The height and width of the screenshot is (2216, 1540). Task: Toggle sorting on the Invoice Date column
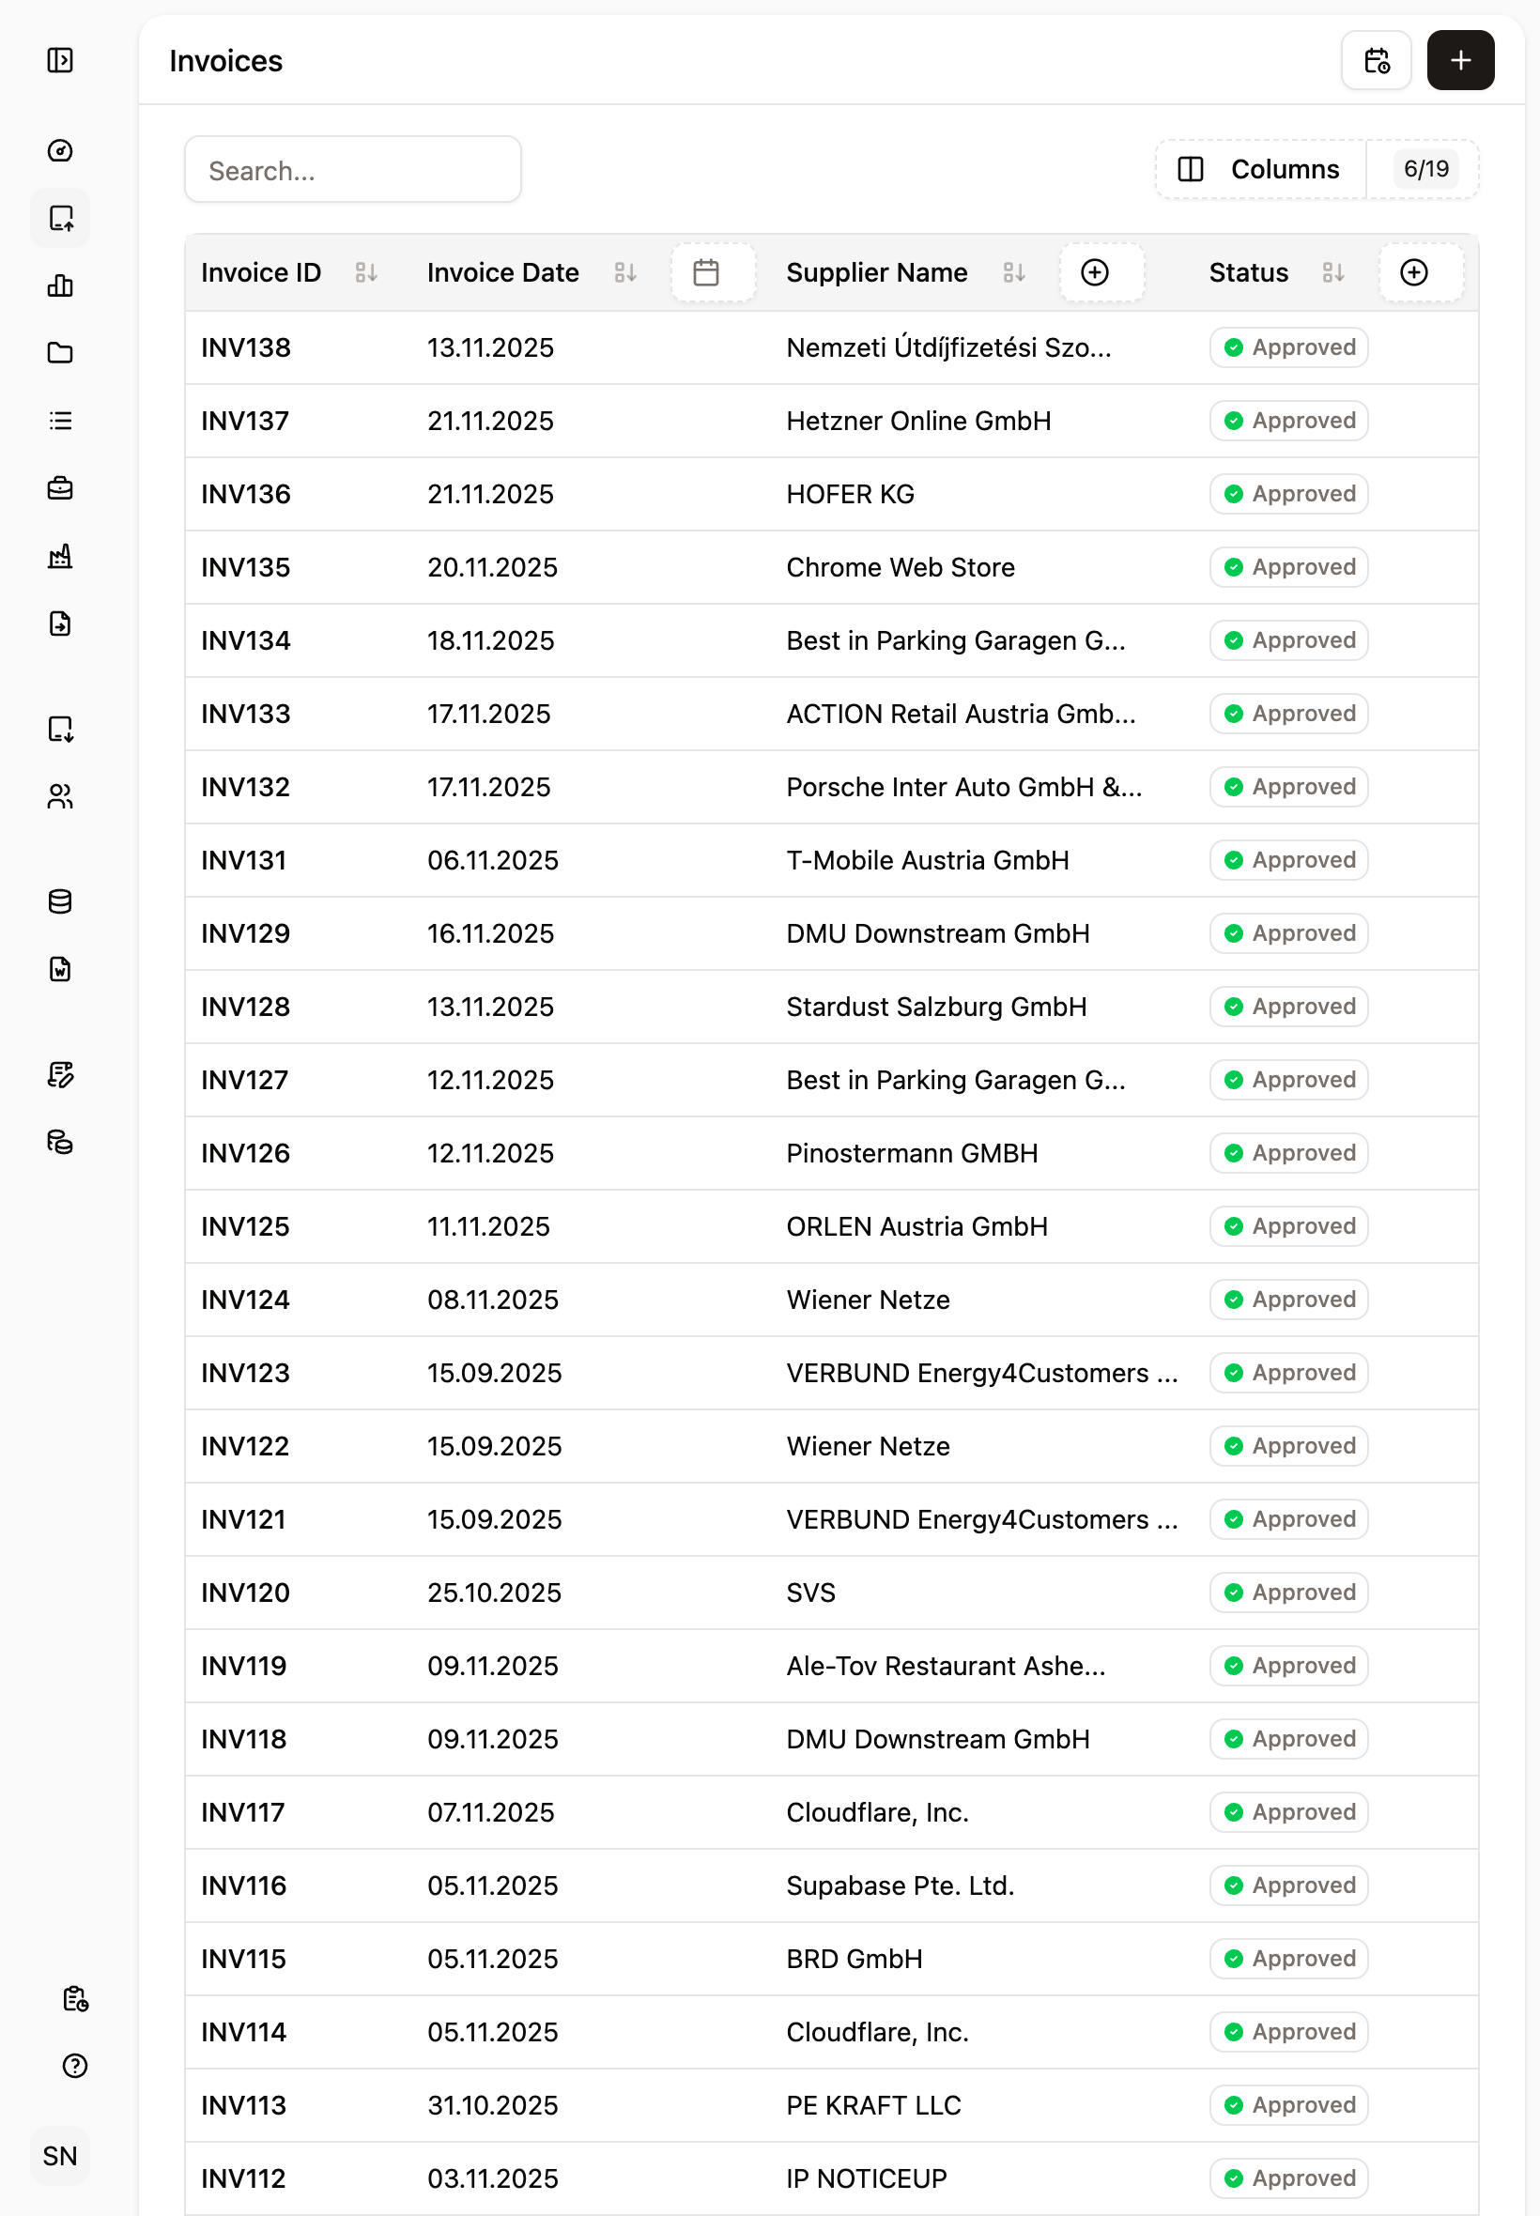pyautogui.click(x=625, y=273)
